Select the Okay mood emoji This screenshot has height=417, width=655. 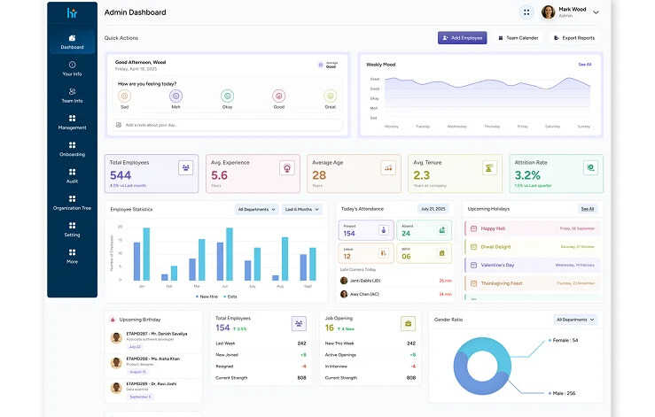[x=228, y=96]
